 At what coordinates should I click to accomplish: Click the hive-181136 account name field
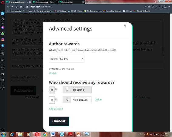tap(81, 100)
